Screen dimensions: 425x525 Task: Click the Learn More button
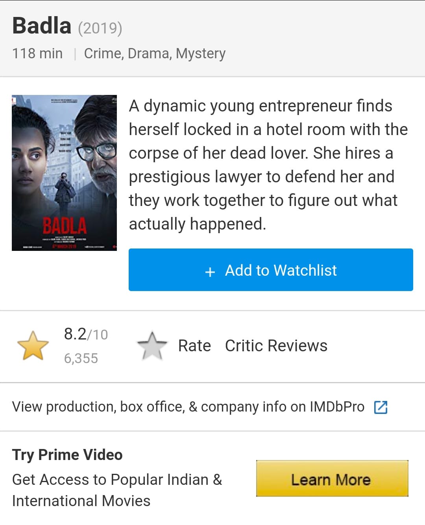[x=332, y=479]
